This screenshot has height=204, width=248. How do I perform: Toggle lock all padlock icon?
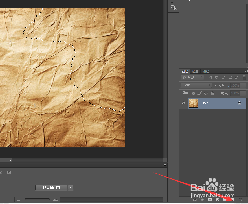tap(212, 93)
